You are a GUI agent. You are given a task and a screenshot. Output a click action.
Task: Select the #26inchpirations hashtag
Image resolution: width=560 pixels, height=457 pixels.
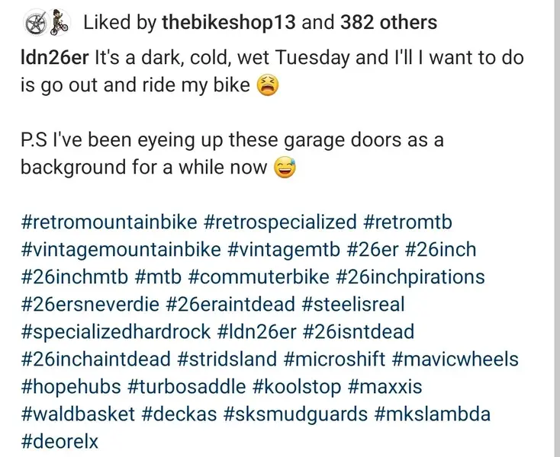410,277
